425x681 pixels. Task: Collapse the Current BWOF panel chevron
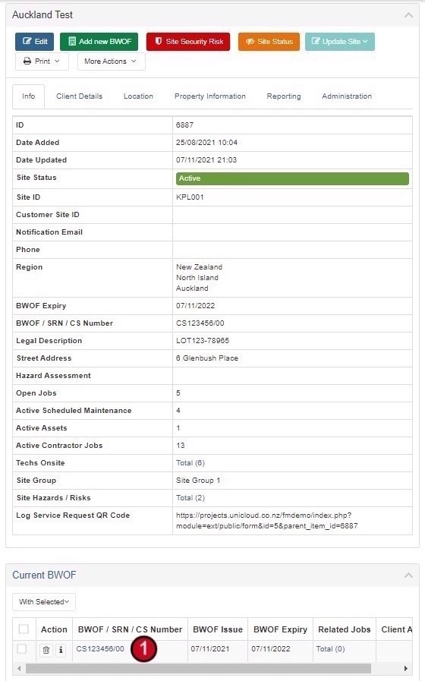point(408,575)
